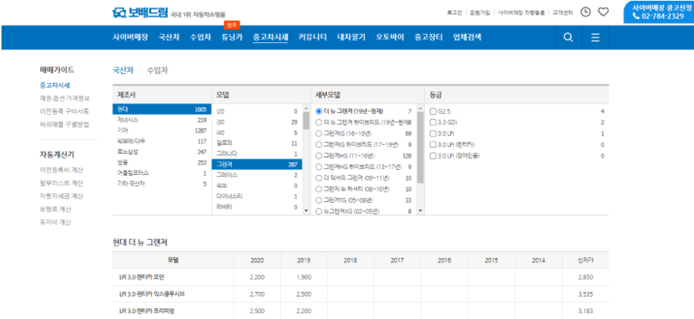Click the magnifier search icon
The height and width of the screenshot is (319, 694).
pyautogui.click(x=569, y=38)
